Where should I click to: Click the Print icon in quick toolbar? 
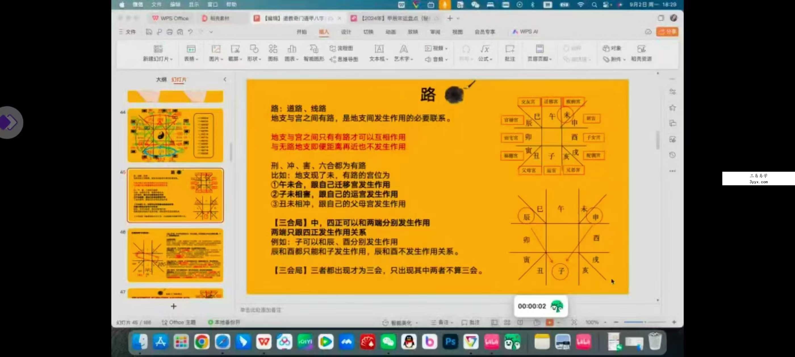point(170,32)
